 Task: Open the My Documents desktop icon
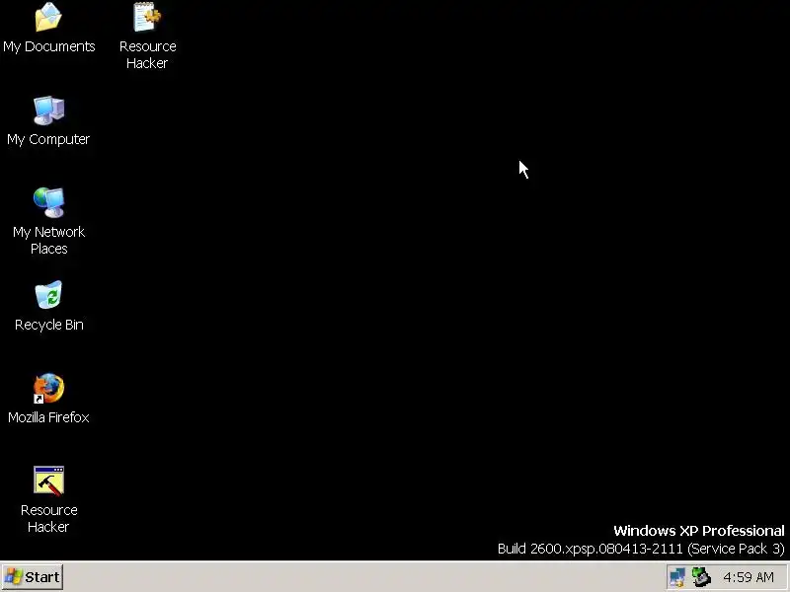(48, 17)
